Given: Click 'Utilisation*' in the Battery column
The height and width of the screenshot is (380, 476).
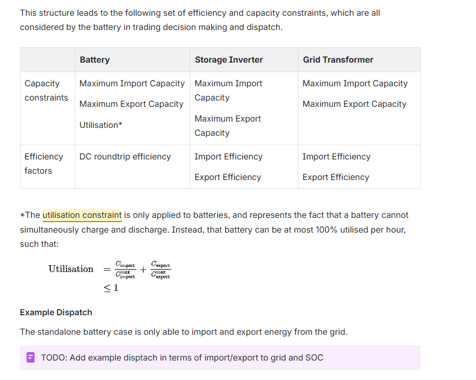Looking at the screenshot, I should [x=101, y=125].
